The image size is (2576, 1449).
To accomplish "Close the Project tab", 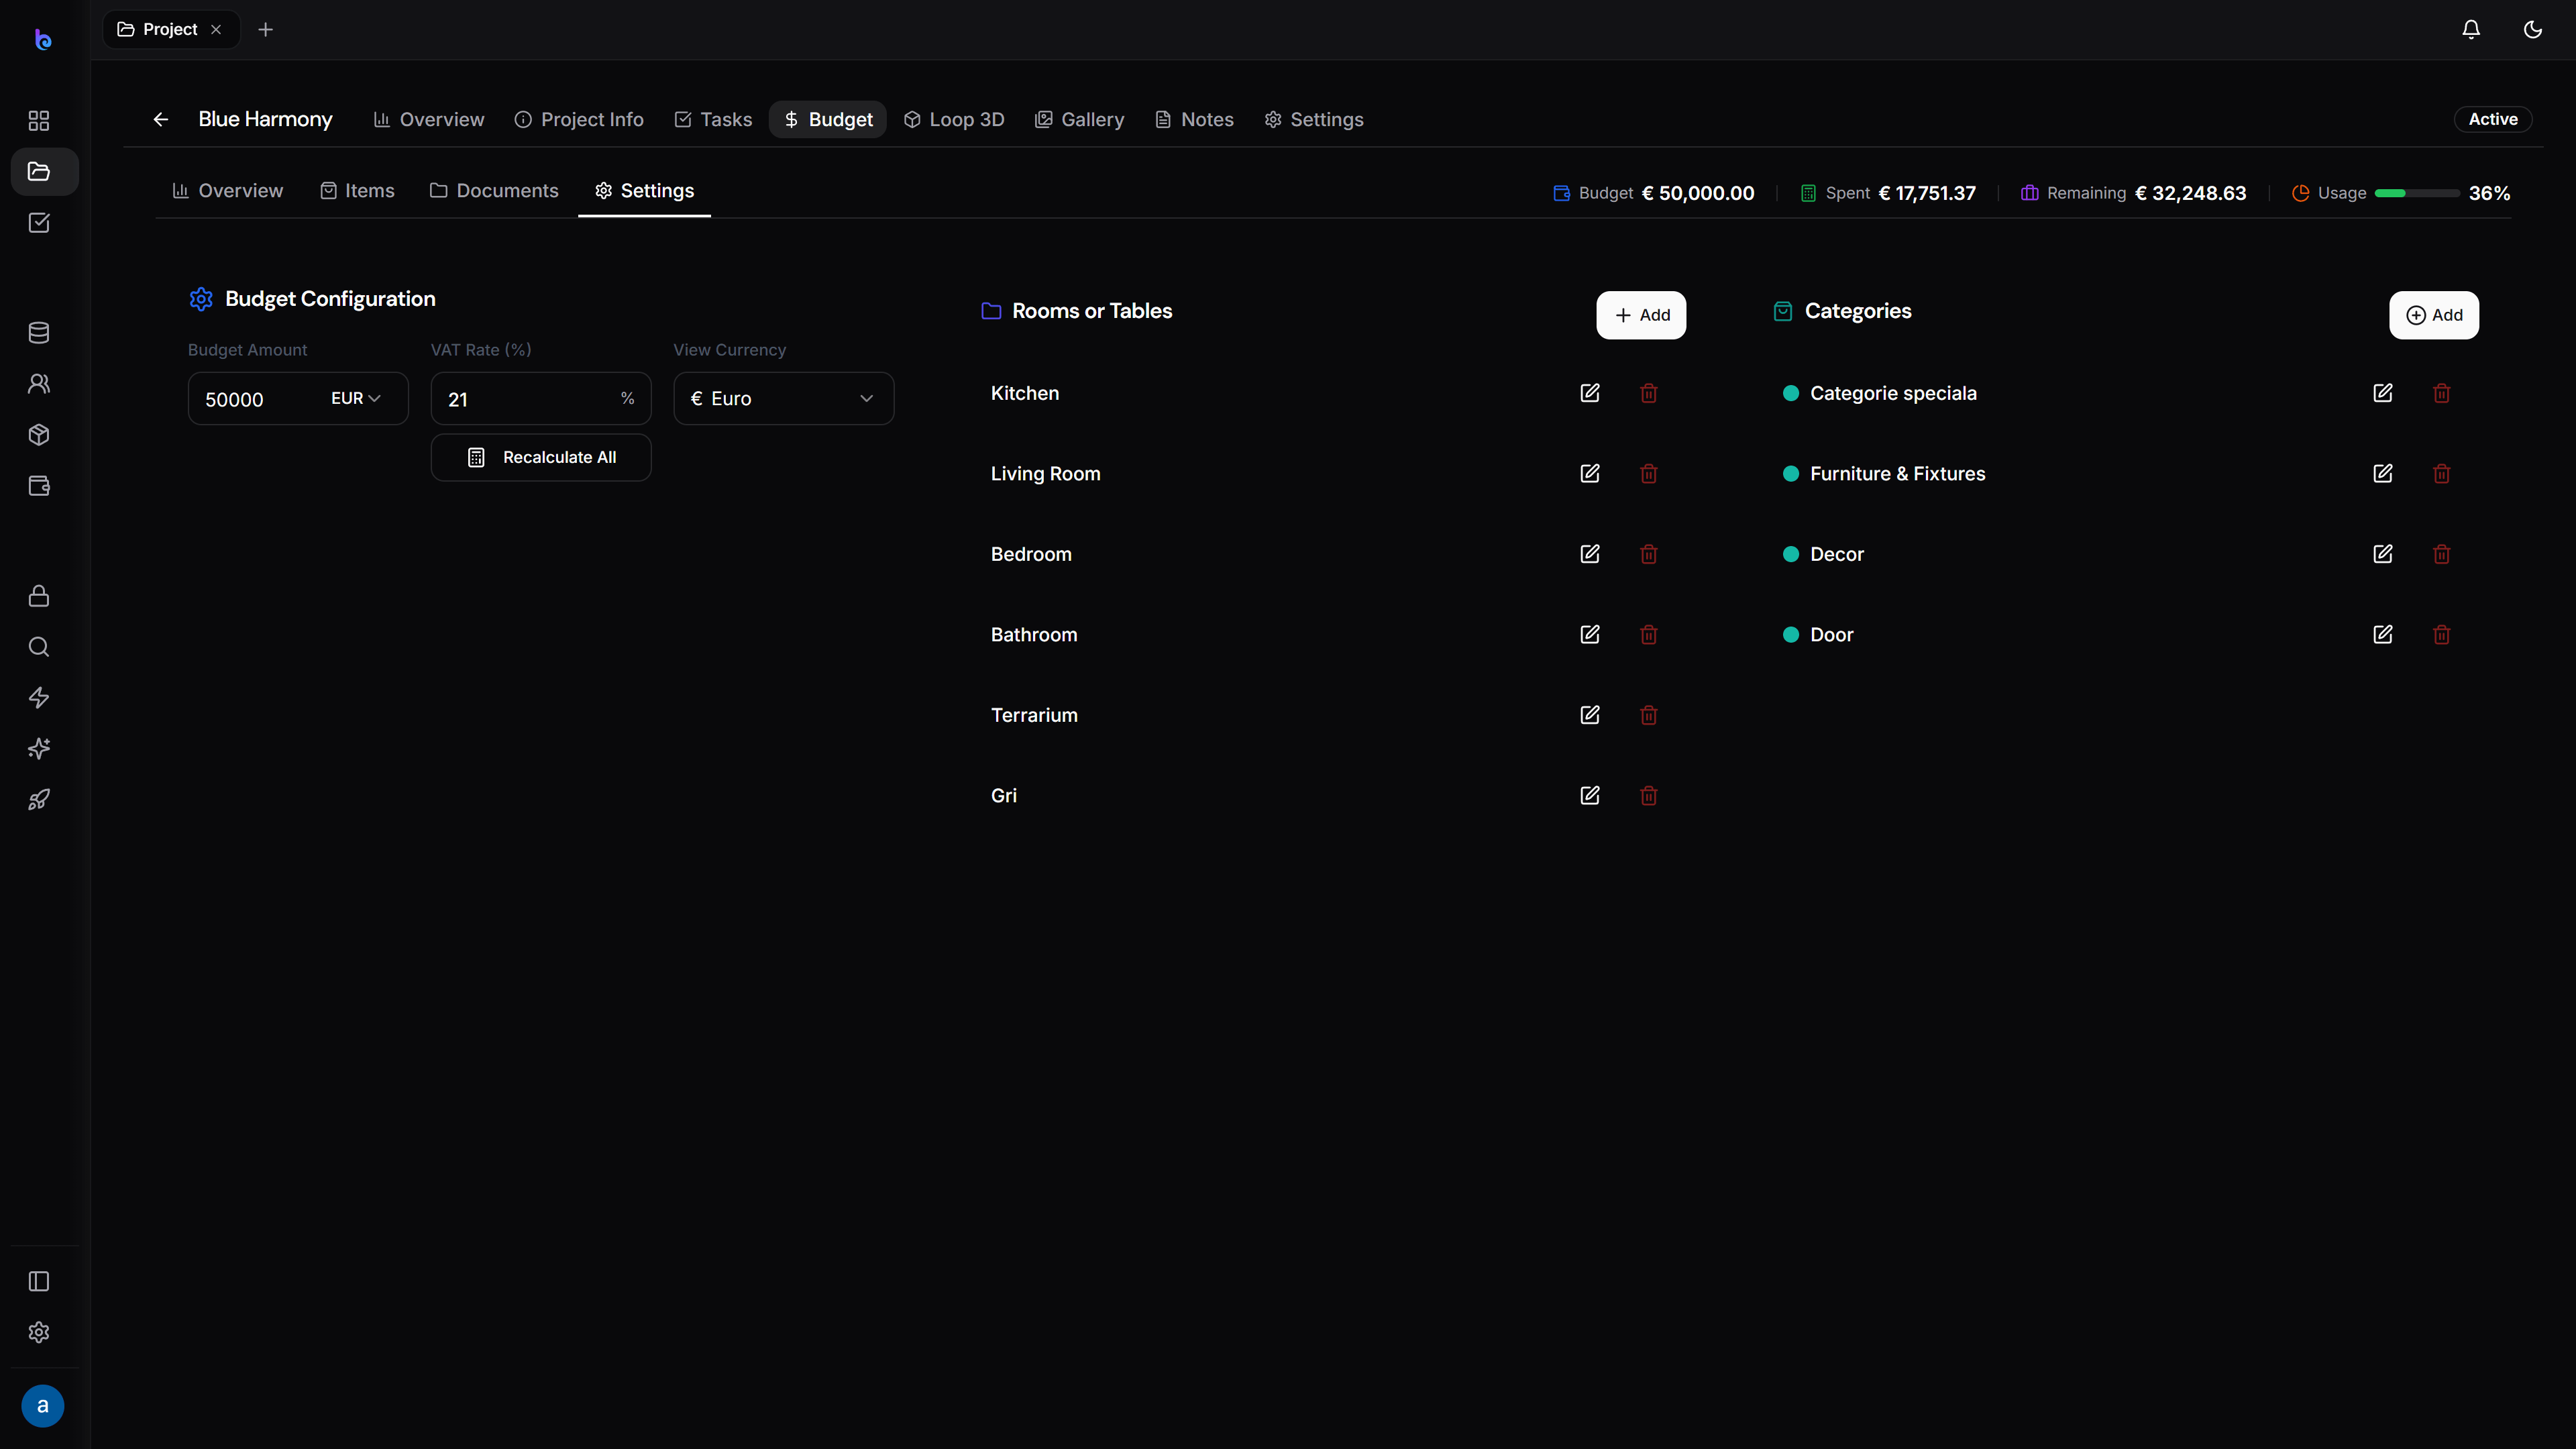I will tap(216, 30).
